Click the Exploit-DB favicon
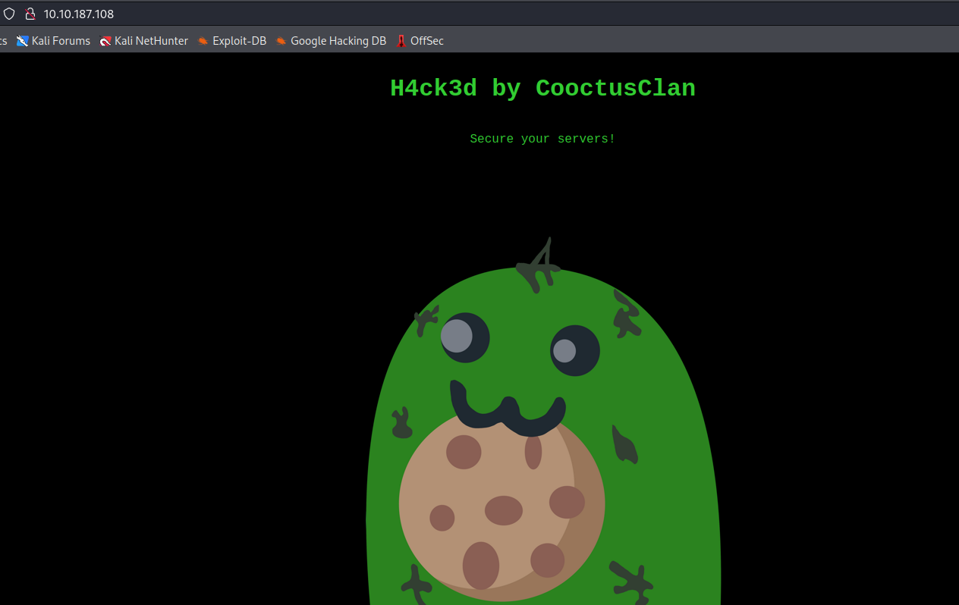The image size is (959, 605). pos(203,41)
